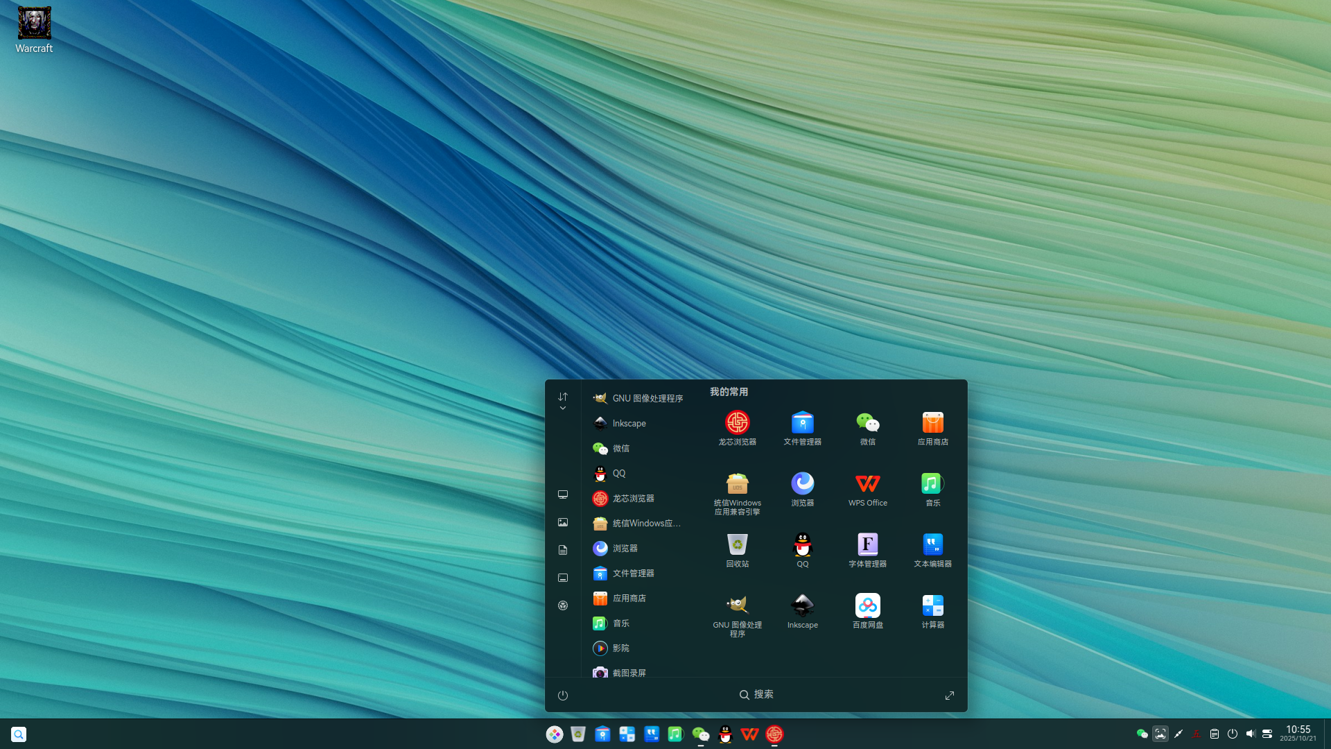Click the volume icon in system tray

point(1251,734)
